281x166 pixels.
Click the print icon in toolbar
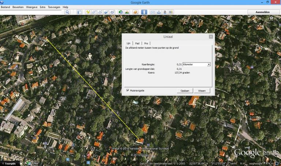point(159,12)
